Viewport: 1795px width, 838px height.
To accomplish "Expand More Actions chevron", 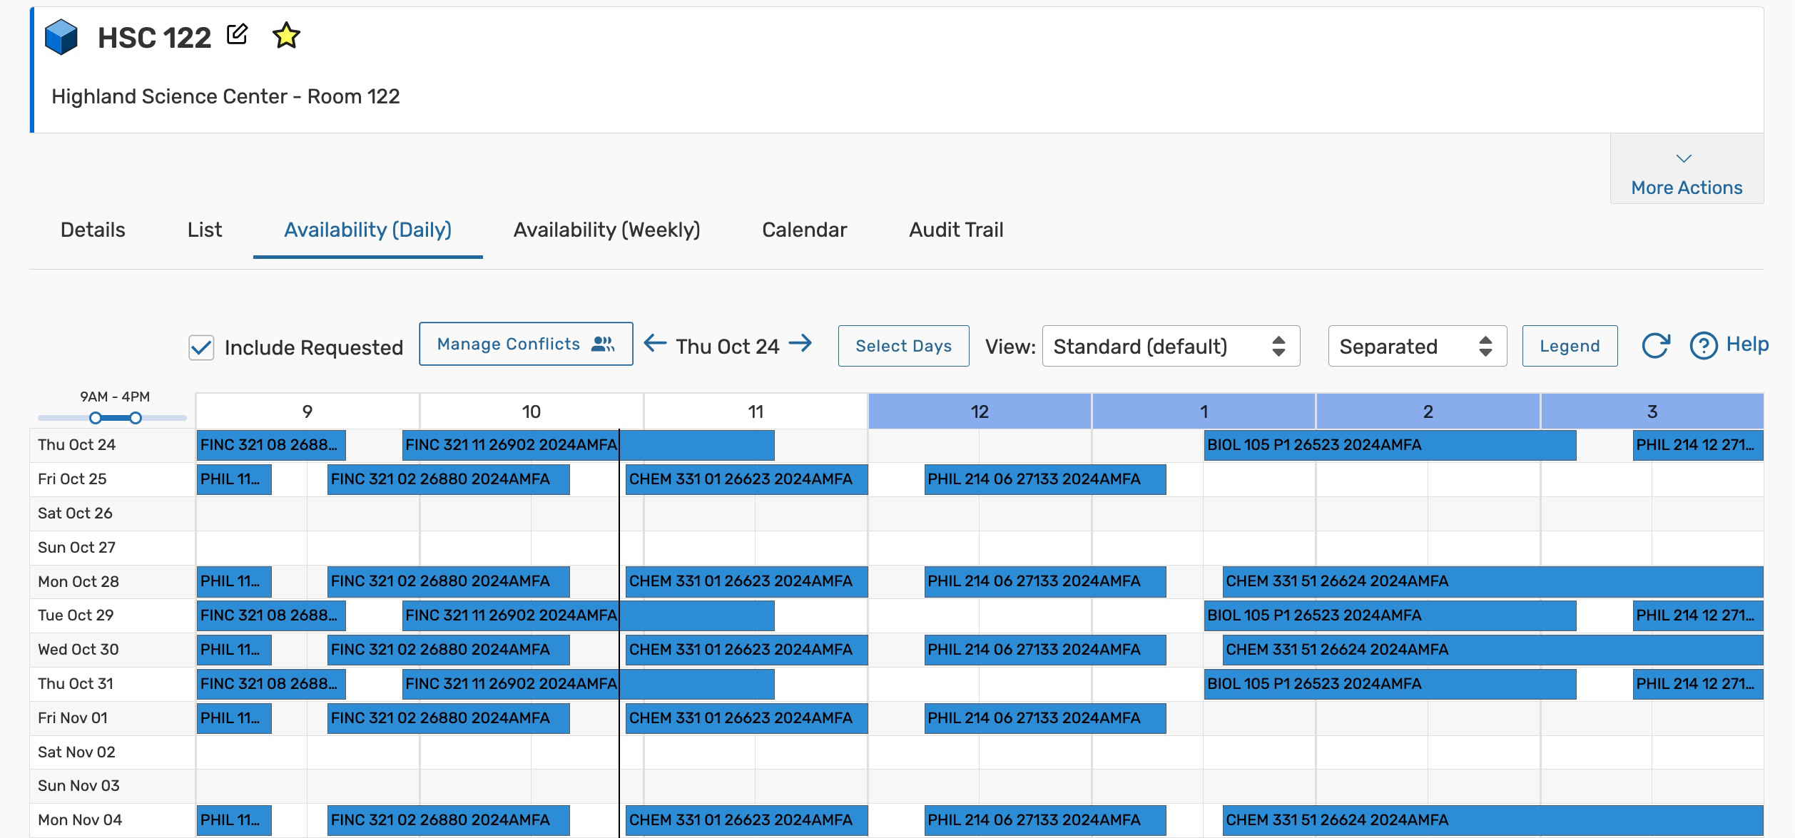I will pyautogui.click(x=1685, y=159).
